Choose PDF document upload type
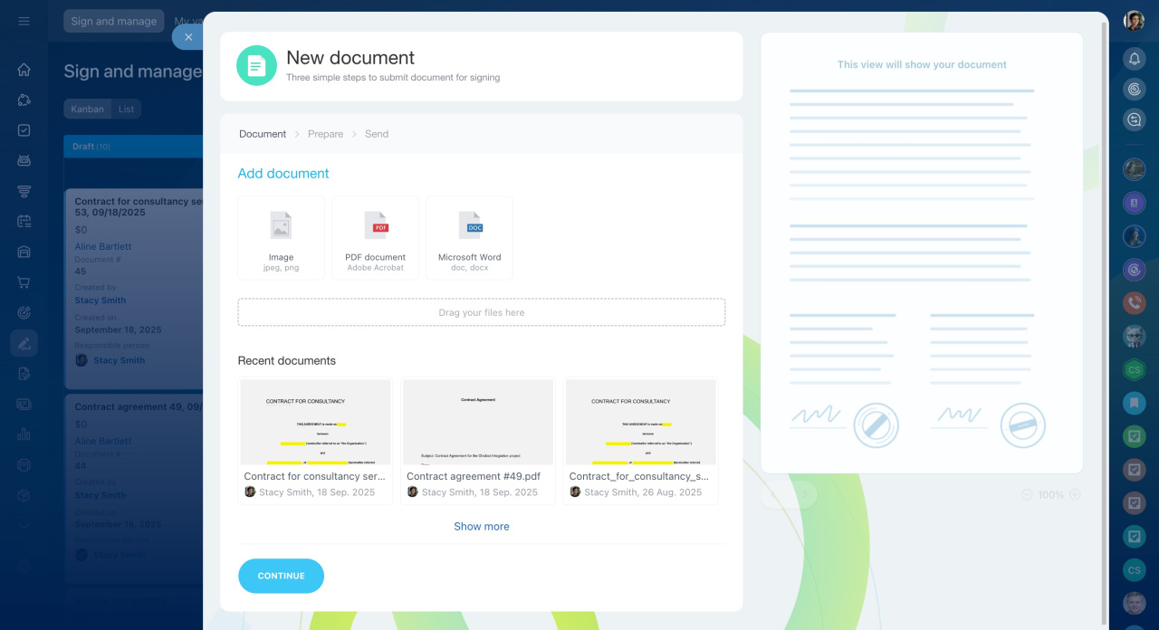Viewport: 1159px width, 630px height. coord(375,238)
